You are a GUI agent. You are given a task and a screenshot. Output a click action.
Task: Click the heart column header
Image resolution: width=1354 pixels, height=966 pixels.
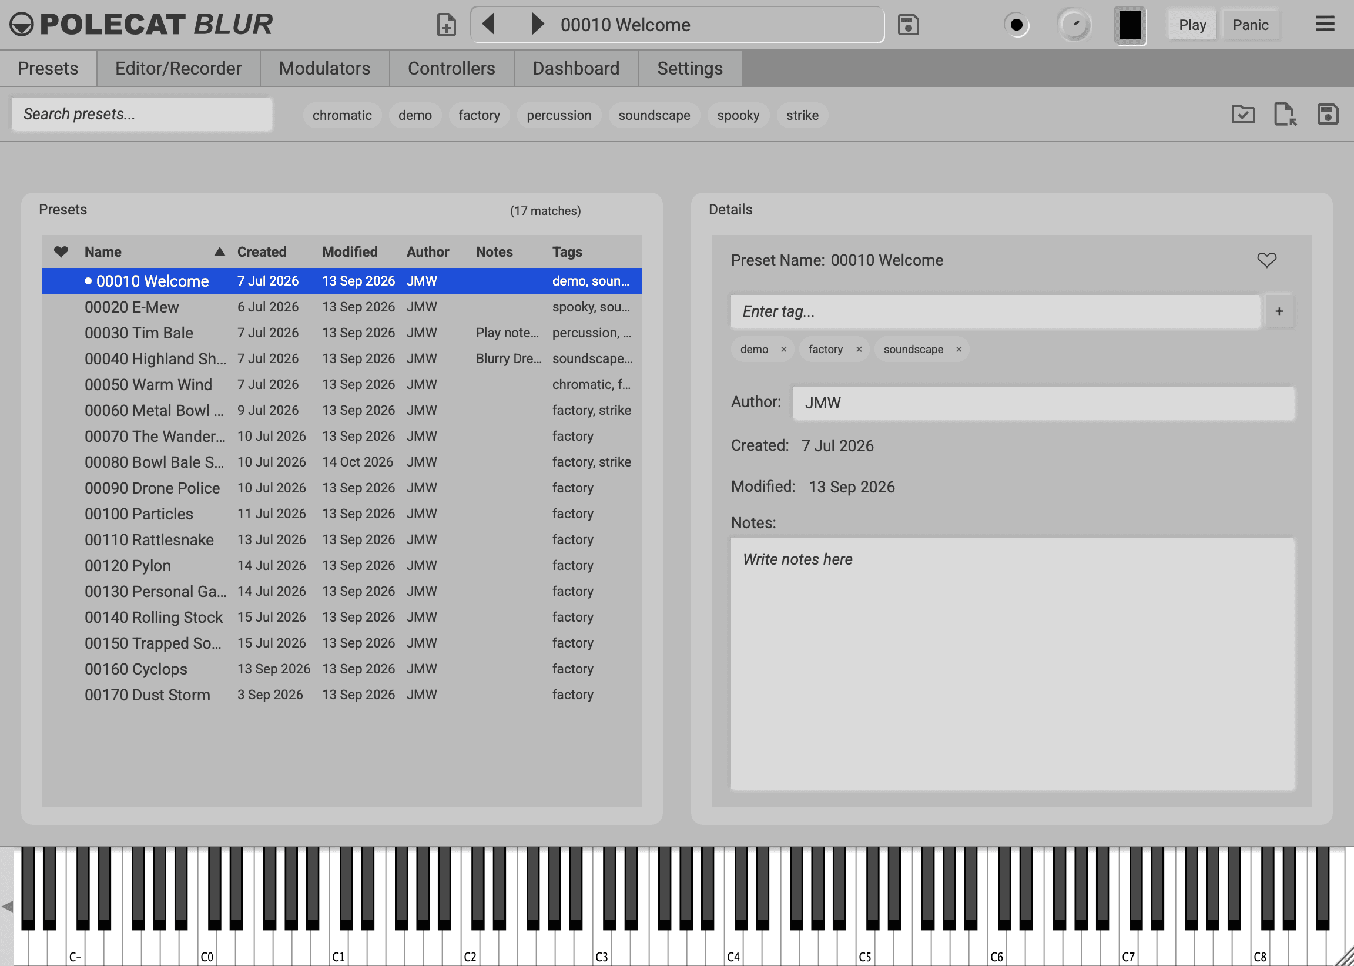(61, 251)
